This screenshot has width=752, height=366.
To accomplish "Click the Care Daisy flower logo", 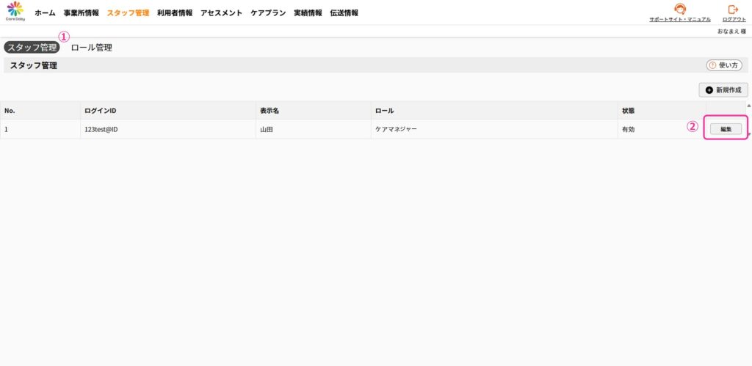I will point(15,10).
